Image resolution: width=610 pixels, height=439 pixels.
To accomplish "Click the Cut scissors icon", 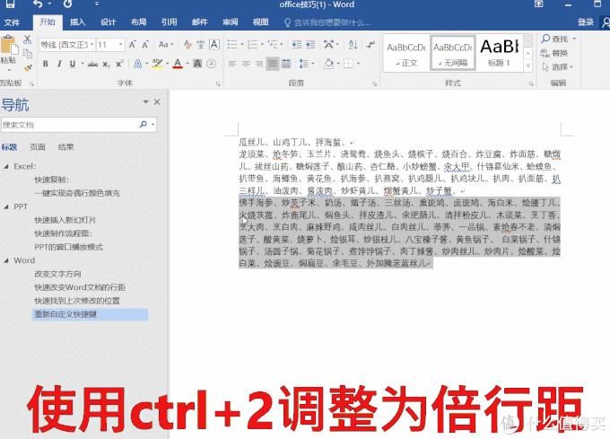I will pos(27,39).
